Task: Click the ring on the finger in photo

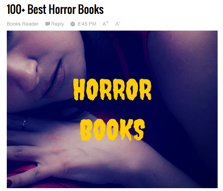Action: tap(23, 123)
